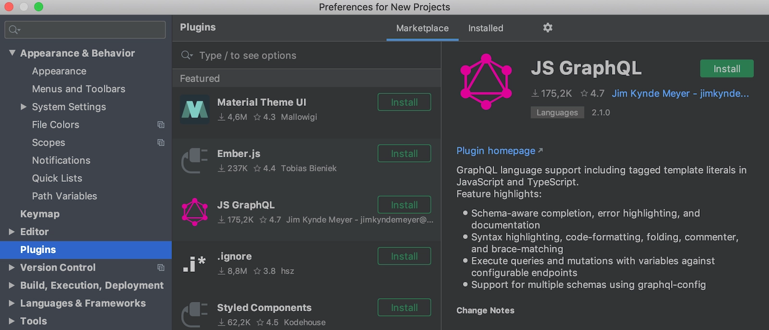Open the Keymap settings page
The height and width of the screenshot is (330, 769).
(x=40, y=214)
